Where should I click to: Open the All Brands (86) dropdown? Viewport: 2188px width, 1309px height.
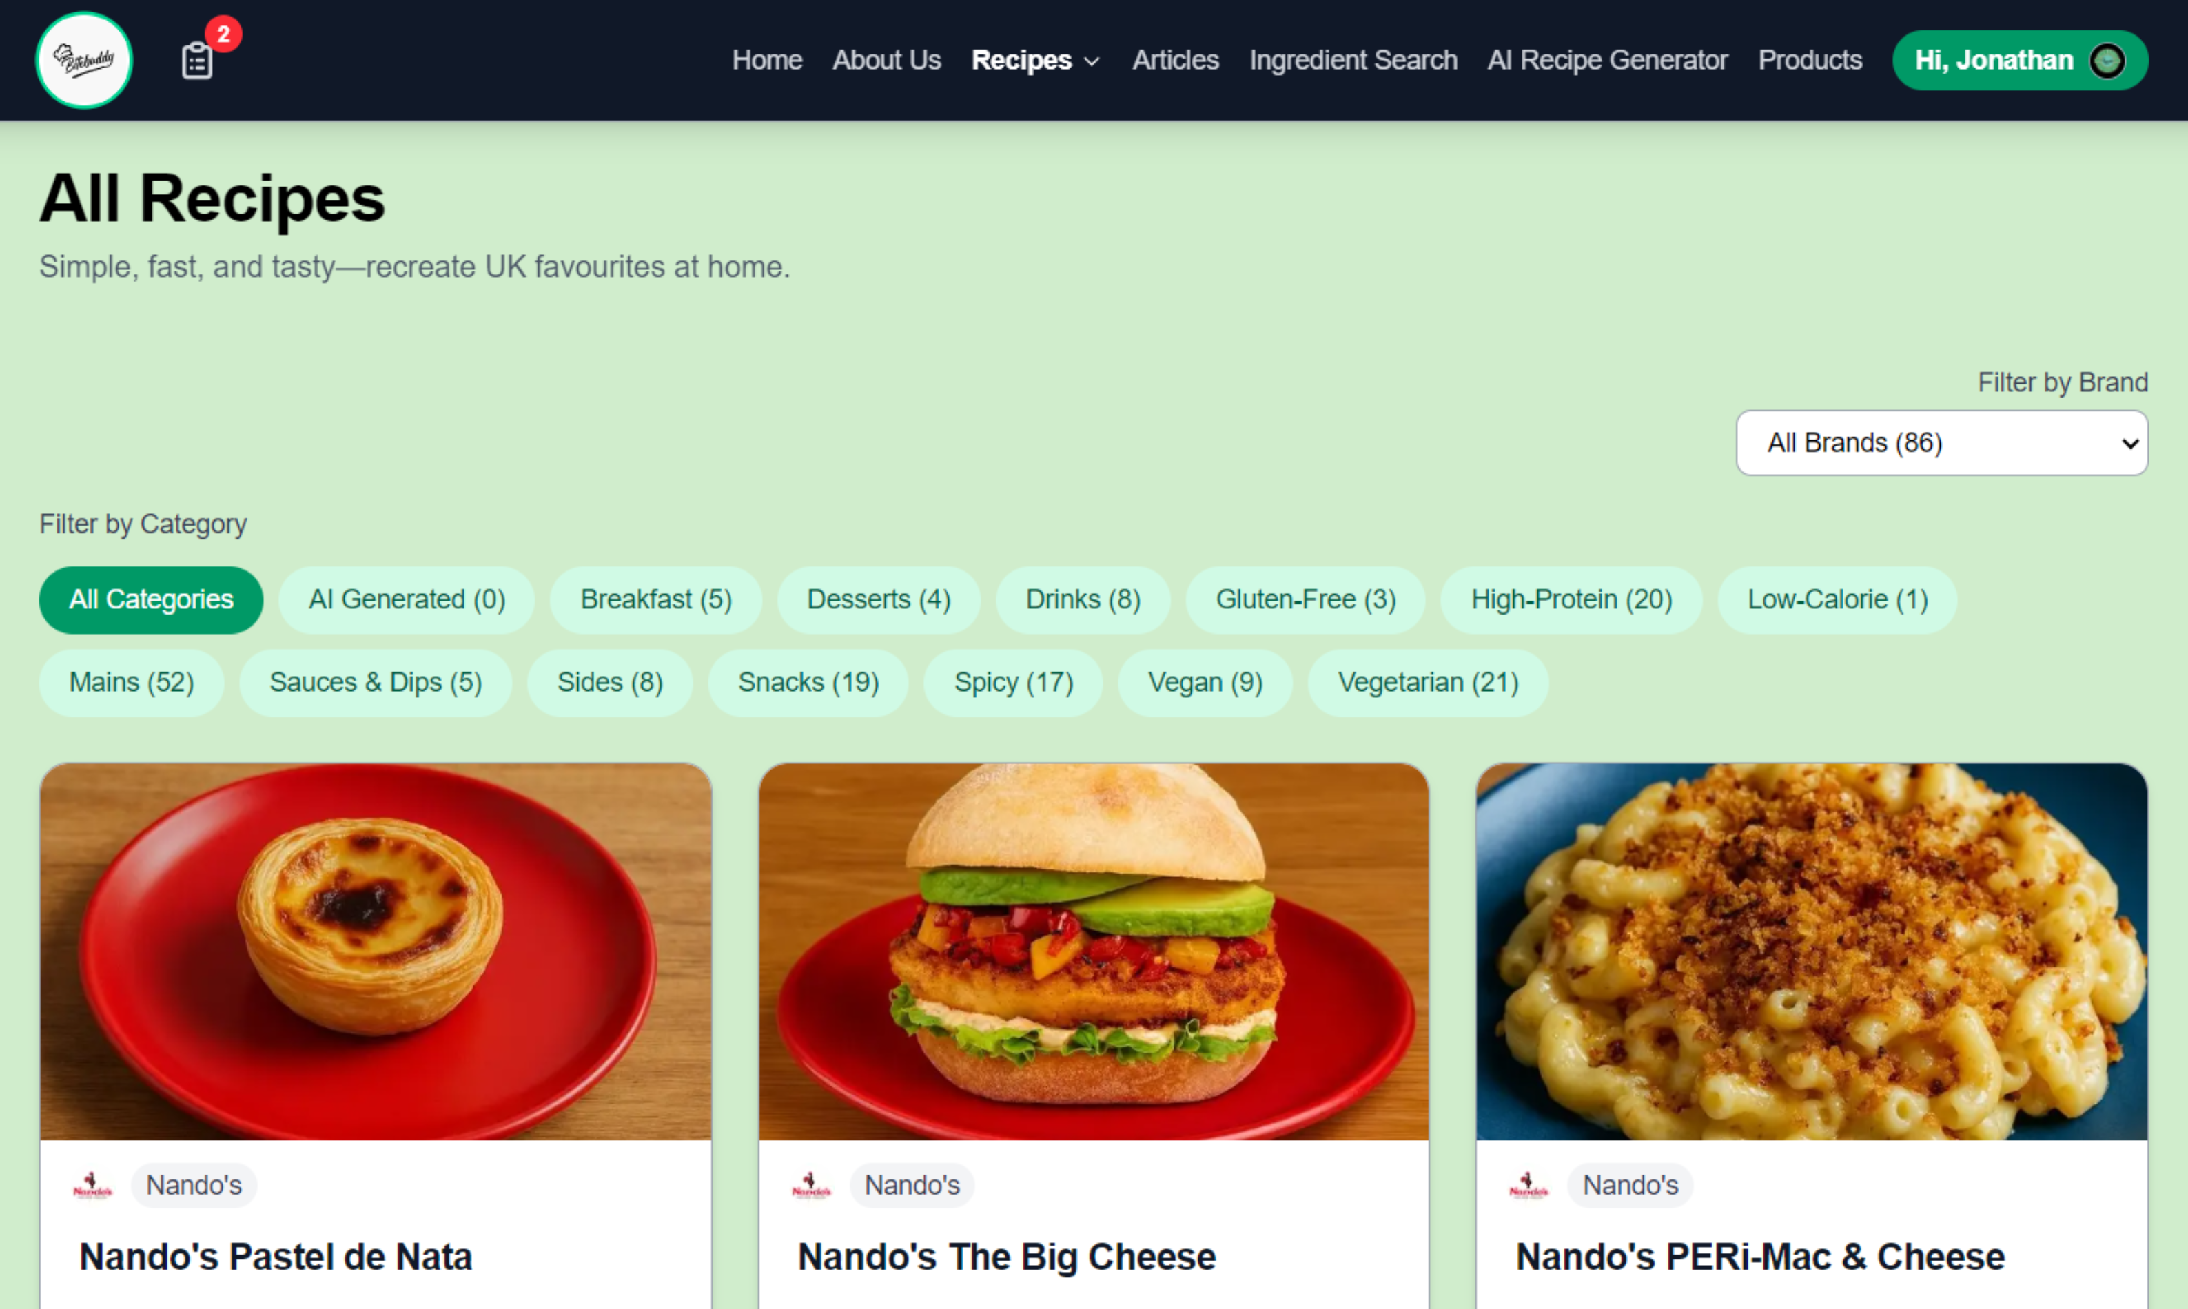(x=1942, y=443)
